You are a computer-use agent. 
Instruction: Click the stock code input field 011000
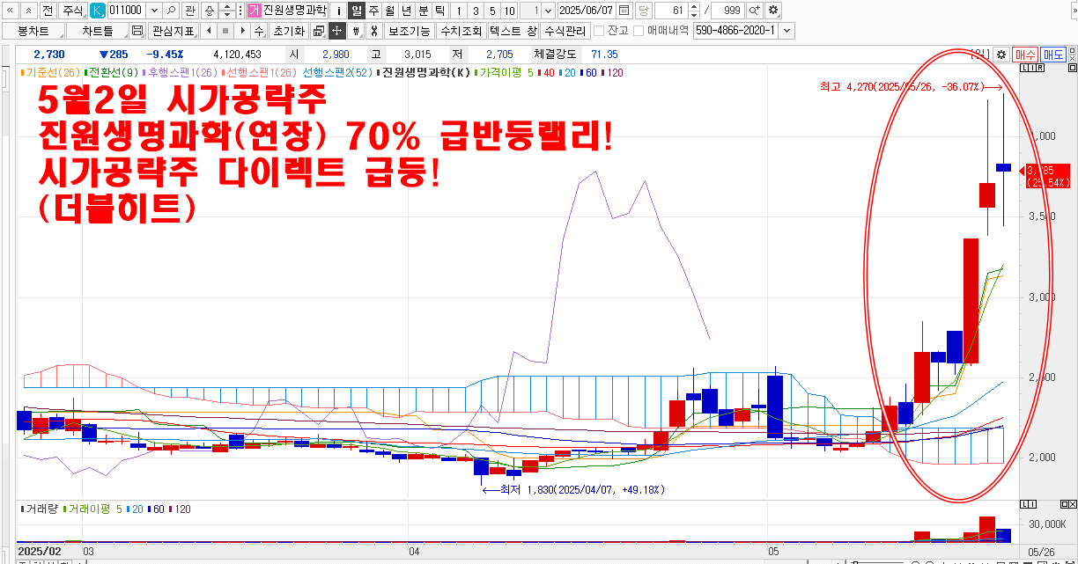point(127,11)
